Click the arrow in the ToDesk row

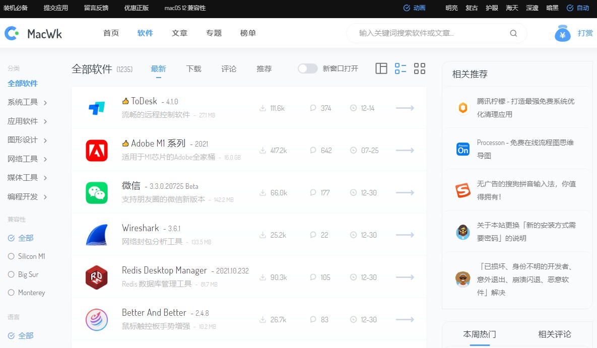[x=405, y=108]
